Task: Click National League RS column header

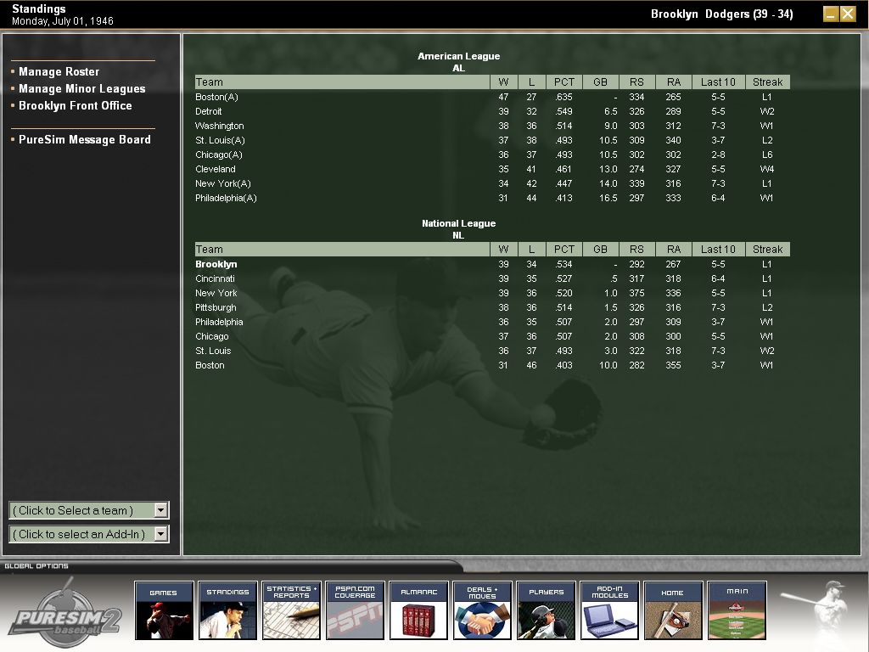Action: coord(636,250)
